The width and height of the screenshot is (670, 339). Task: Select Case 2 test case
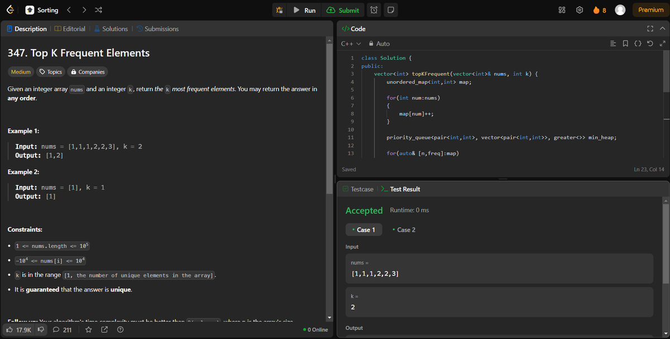pos(404,230)
